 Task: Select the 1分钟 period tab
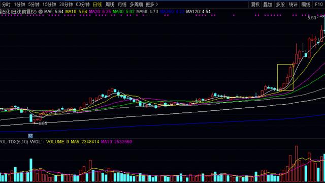click(x=19, y=5)
